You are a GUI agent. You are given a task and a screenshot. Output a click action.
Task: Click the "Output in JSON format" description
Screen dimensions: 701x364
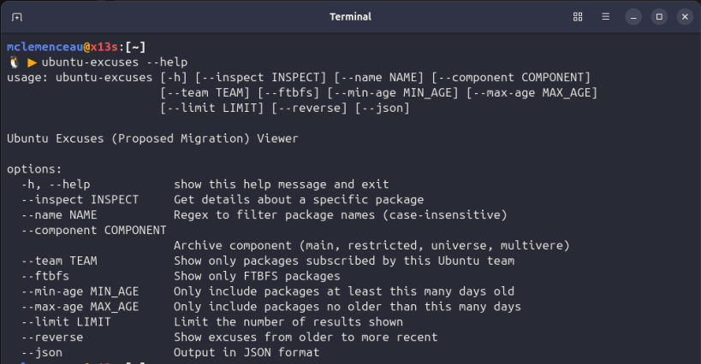247,352
